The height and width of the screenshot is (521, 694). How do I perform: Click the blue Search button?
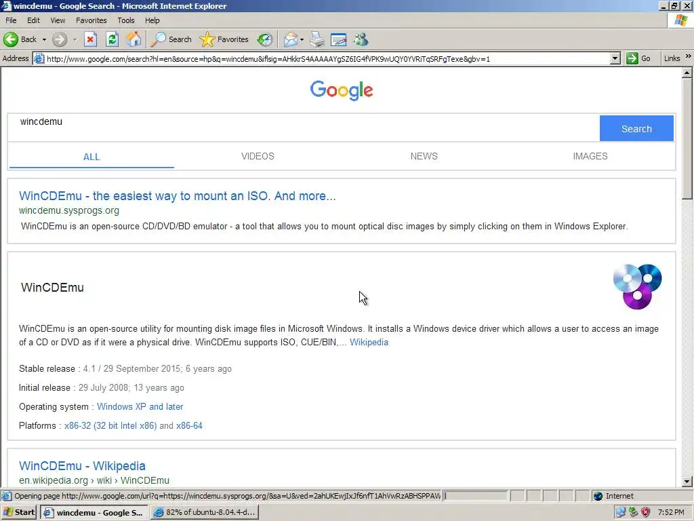tap(636, 128)
